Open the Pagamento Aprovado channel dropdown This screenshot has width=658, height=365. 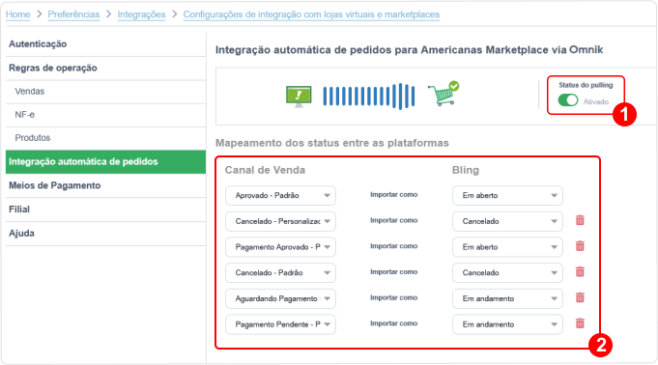click(x=280, y=247)
